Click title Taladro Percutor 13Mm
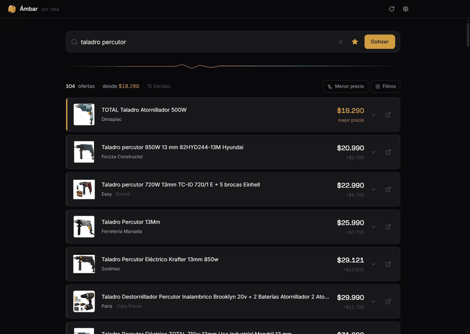The height and width of the screenshot is (334, 470). point(130,222)
